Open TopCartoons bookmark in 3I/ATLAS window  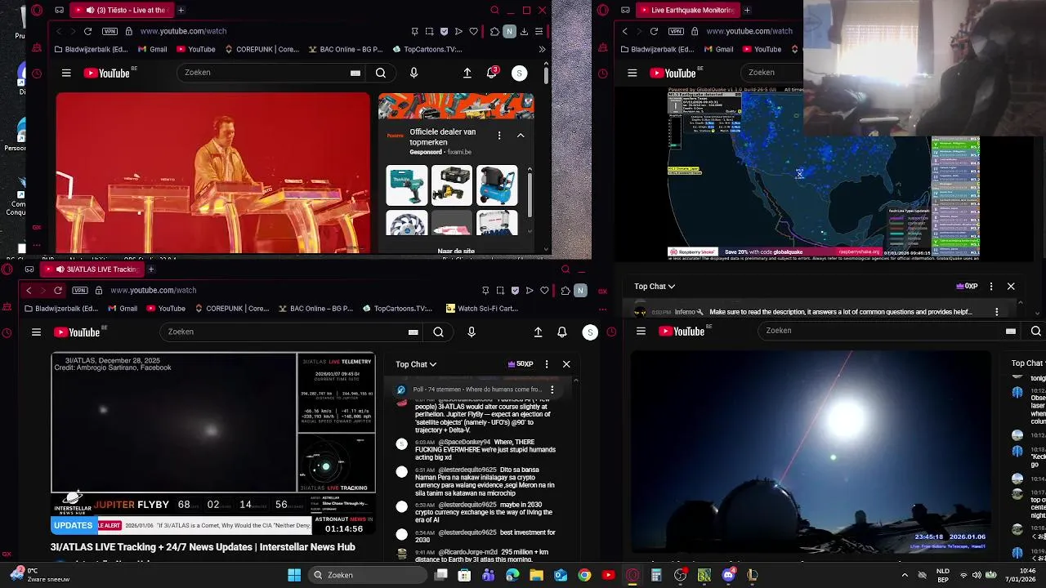coord(396,309)
